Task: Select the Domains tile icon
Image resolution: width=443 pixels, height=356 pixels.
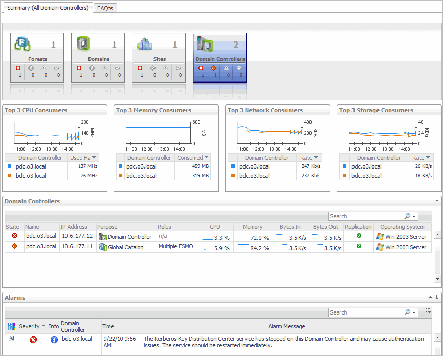Action: [83, 44]
